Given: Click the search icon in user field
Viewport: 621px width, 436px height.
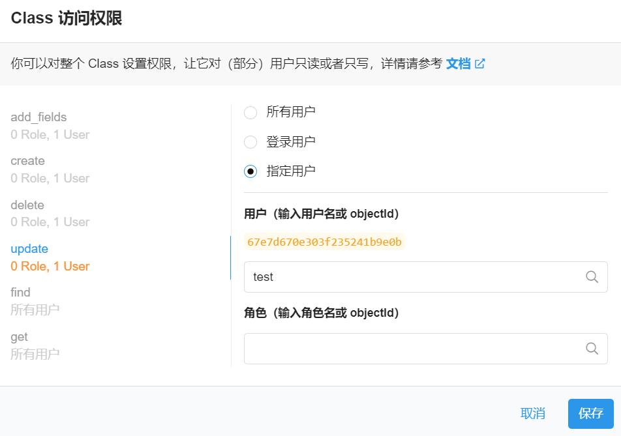Looking at the screenshot, I should [x=592, y=277].
